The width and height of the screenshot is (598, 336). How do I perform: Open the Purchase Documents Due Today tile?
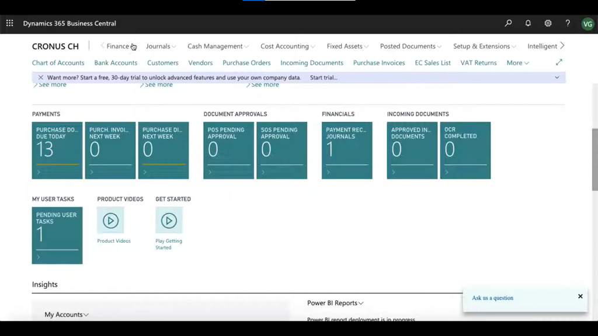[x=57, y=150]
